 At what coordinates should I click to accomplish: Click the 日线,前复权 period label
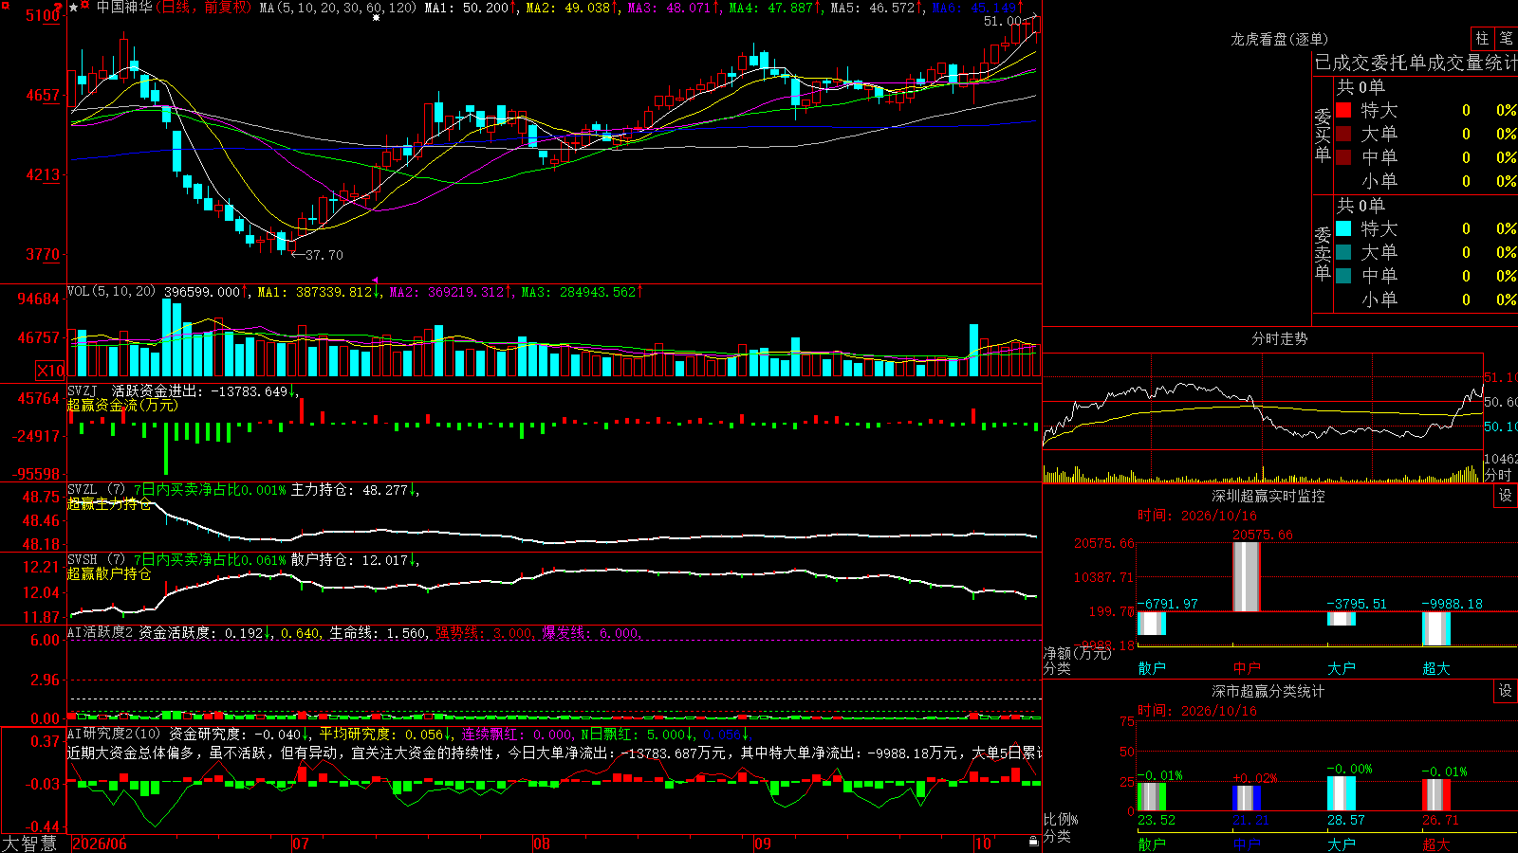(x=205, y=8)
